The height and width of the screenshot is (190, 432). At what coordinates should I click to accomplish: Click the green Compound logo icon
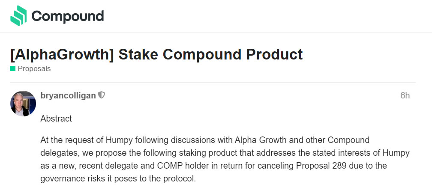18,16
